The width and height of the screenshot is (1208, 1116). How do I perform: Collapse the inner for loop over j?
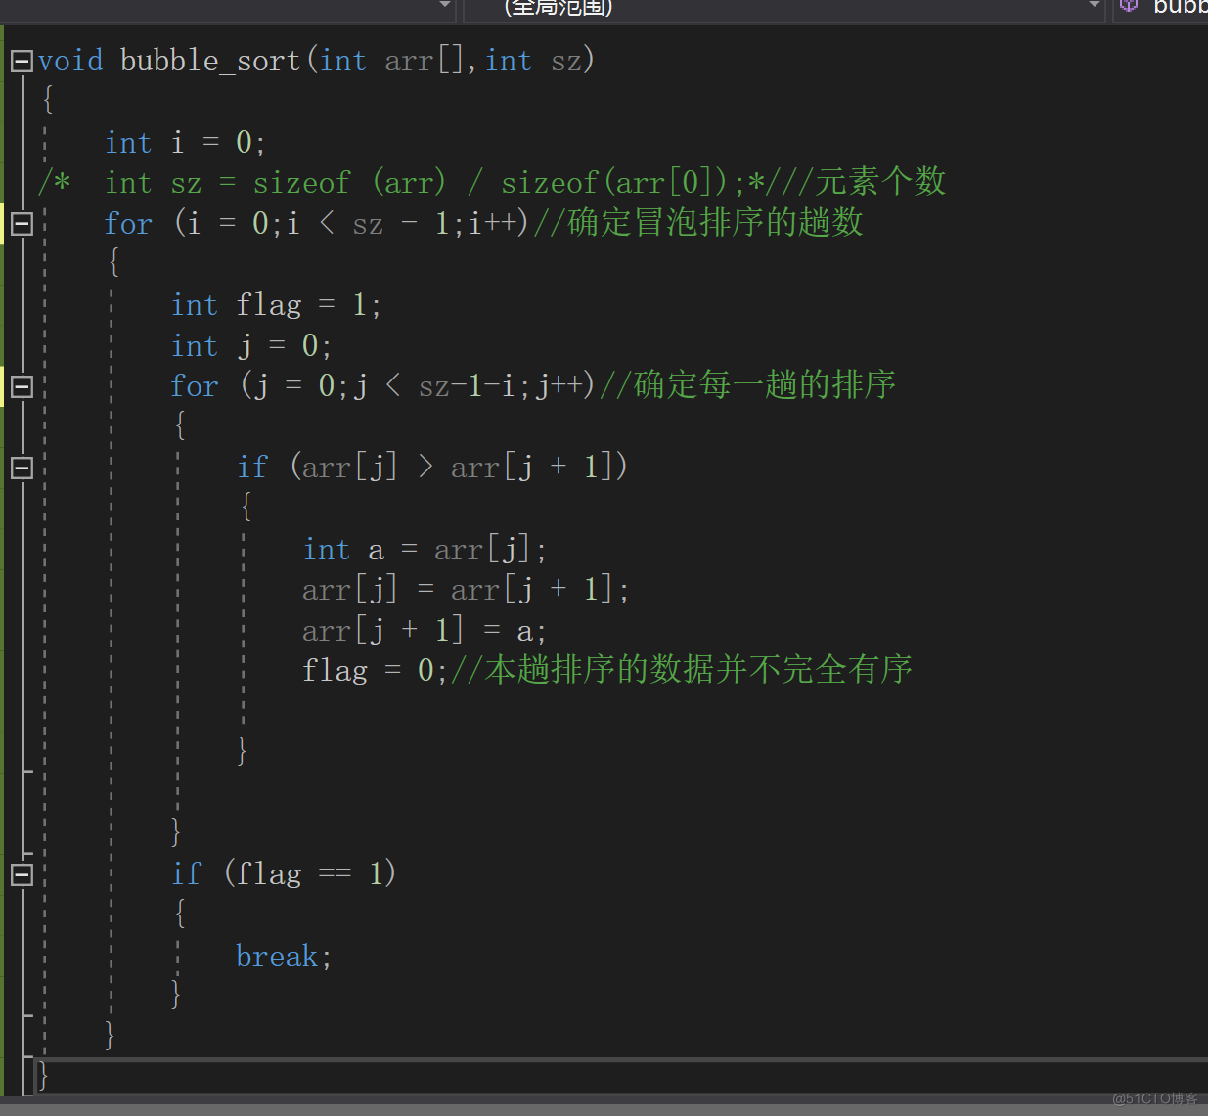[x=22, y=386]
